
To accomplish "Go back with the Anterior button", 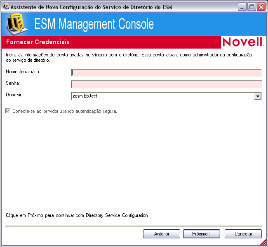I will tap(162, 234).
